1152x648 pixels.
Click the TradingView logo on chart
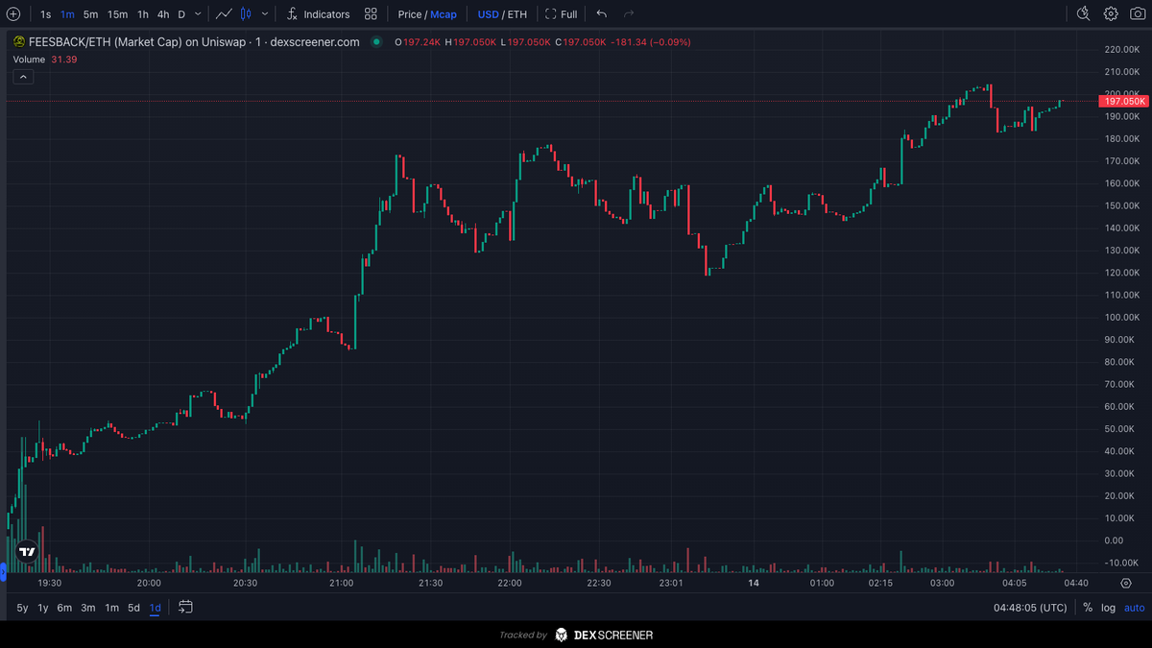27,551
